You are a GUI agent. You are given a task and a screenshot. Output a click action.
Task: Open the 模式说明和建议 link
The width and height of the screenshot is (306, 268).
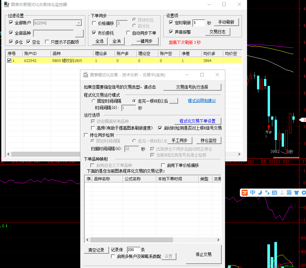[202, 101]
